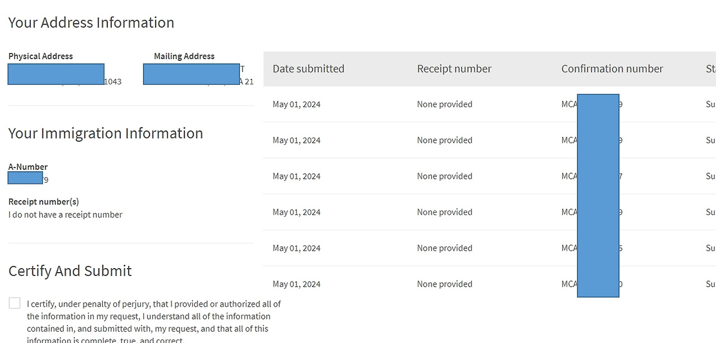Viewport: 716px width, 343px height.
Task: Click the redacted physical address value
Action: pos(56,74)
